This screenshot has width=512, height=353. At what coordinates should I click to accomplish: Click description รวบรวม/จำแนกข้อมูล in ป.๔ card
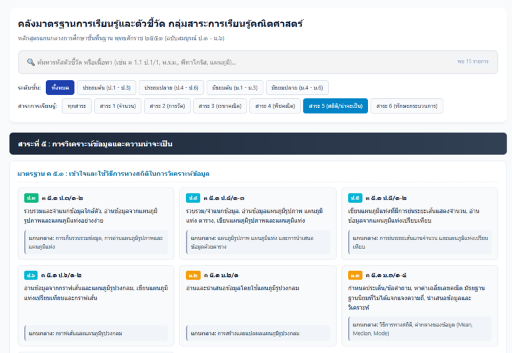pos(255,216)
